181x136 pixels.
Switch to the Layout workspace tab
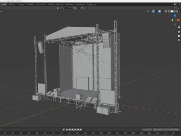click(4, 5)
